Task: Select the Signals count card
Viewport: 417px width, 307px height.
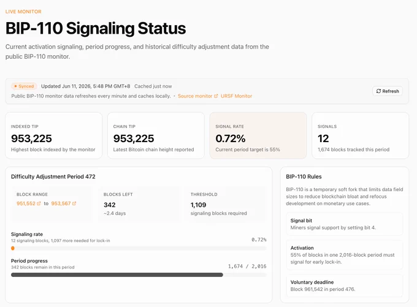Action: (x=361, y=135)
